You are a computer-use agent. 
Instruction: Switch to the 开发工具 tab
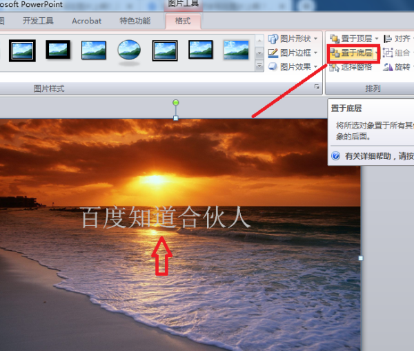pyautogui.click(x=38, y=21)
